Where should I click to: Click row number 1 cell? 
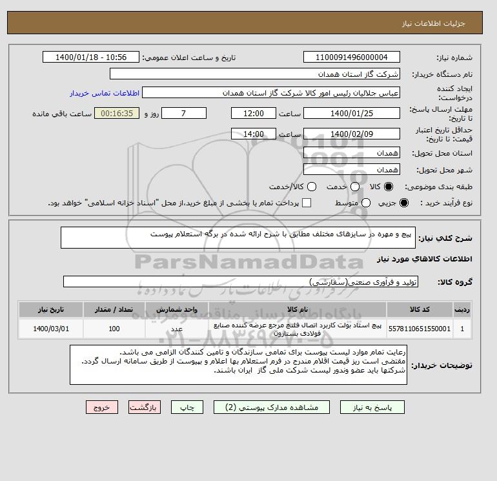(462, 329)
